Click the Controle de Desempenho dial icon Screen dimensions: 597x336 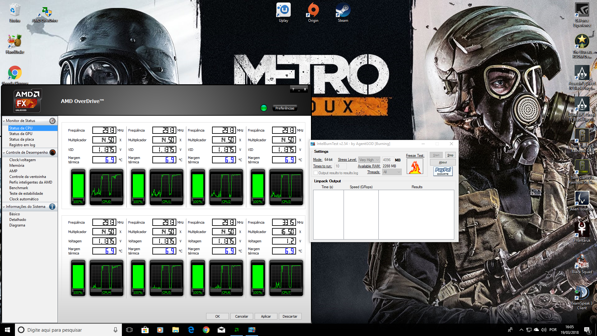[53, 152]
